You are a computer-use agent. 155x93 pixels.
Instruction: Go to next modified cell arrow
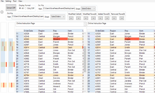(78, 18)
